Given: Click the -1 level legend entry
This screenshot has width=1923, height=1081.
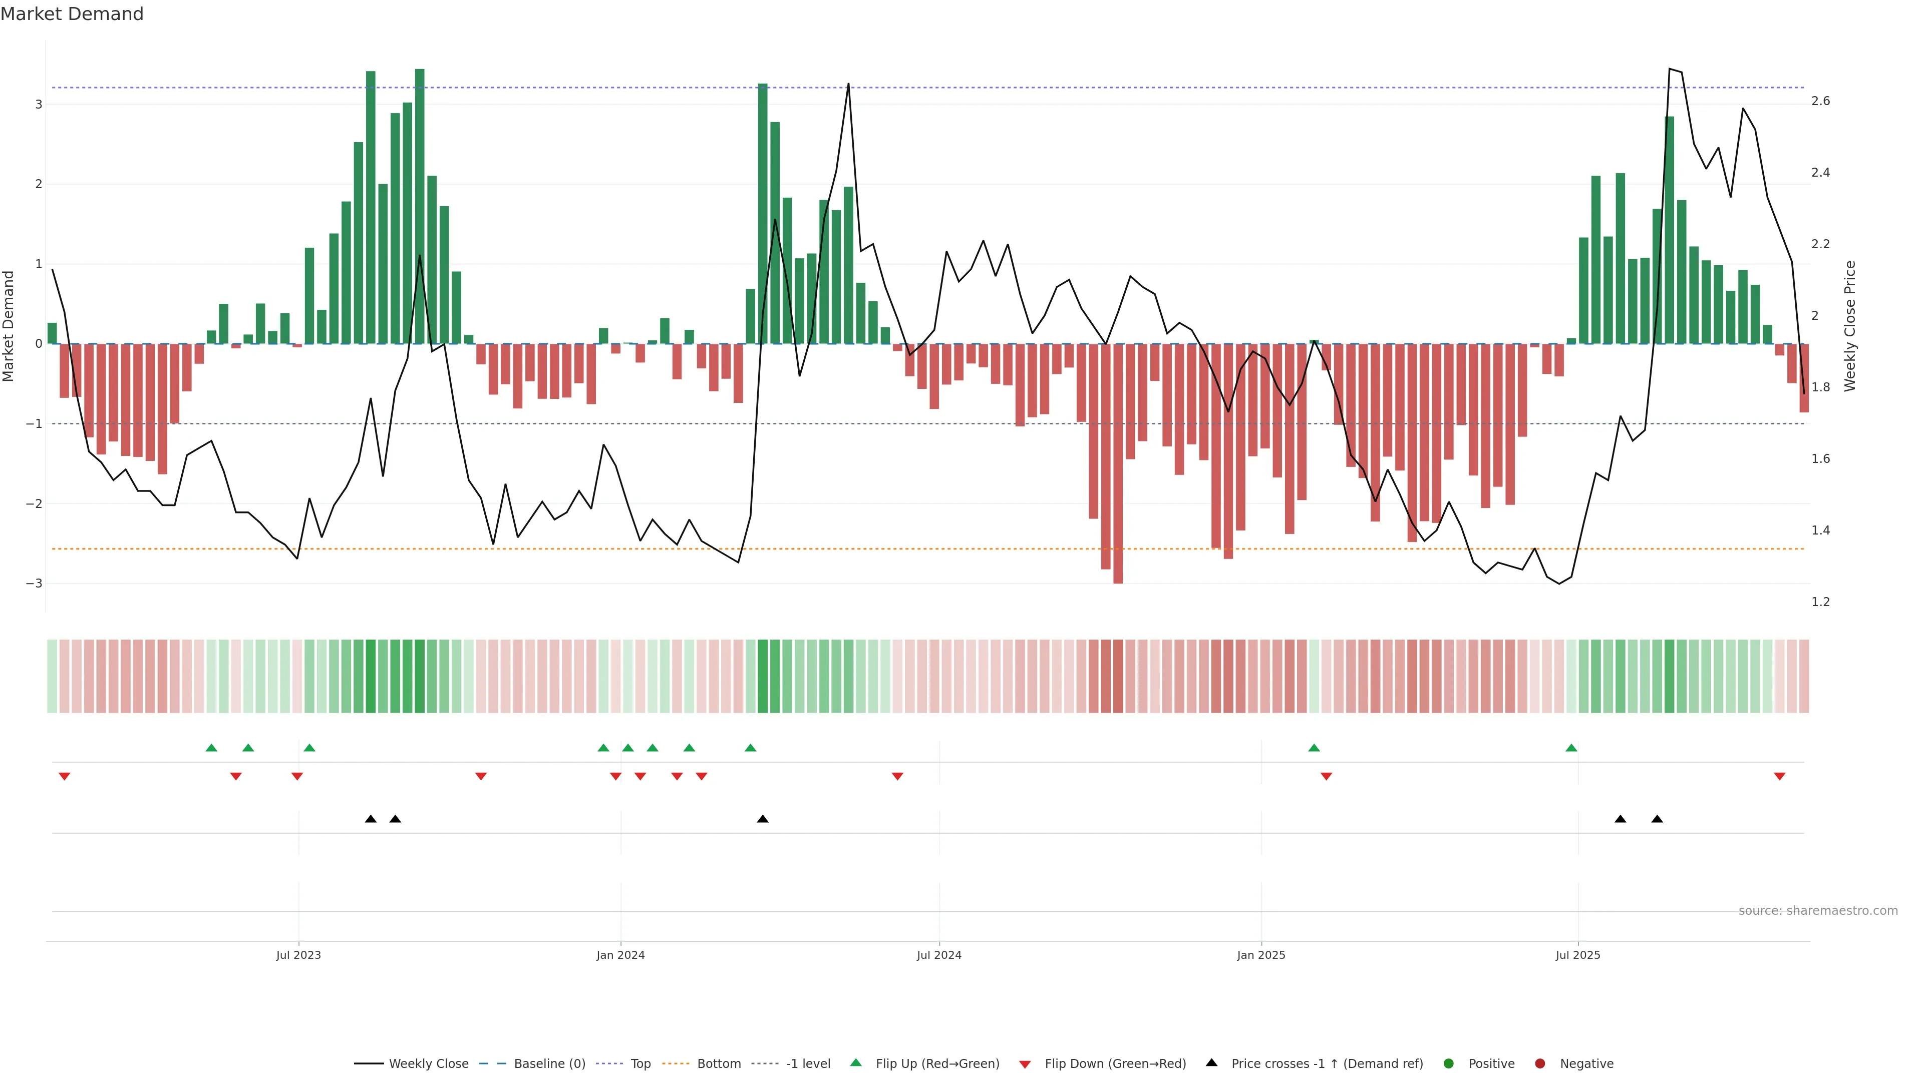Looking at the screenshot, I should coord(808,1064).
